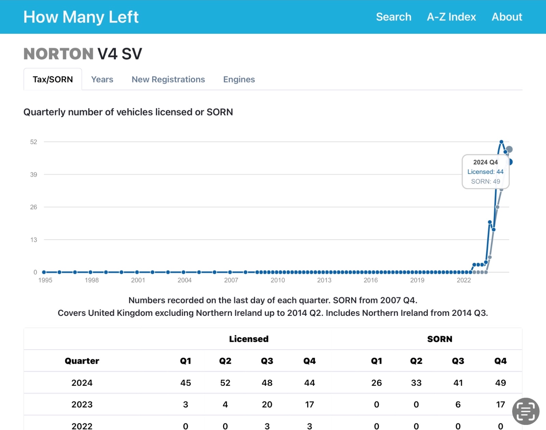Click the SORN column group header
Viewport: 546px width, 430px height.
tap(440, 339)
